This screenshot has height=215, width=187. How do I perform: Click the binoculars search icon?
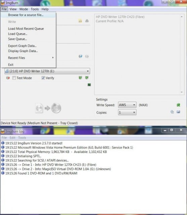[87, 21]
